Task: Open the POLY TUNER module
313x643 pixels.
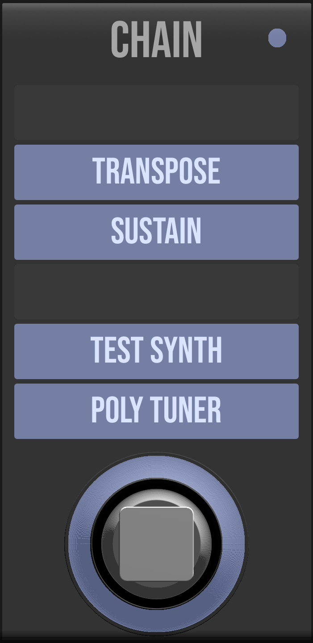Action: [x=156, y=411]
